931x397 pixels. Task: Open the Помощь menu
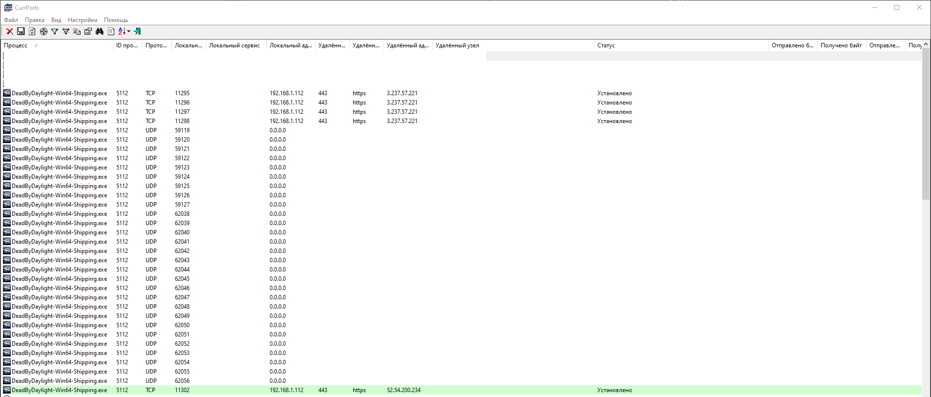point(116,20)
